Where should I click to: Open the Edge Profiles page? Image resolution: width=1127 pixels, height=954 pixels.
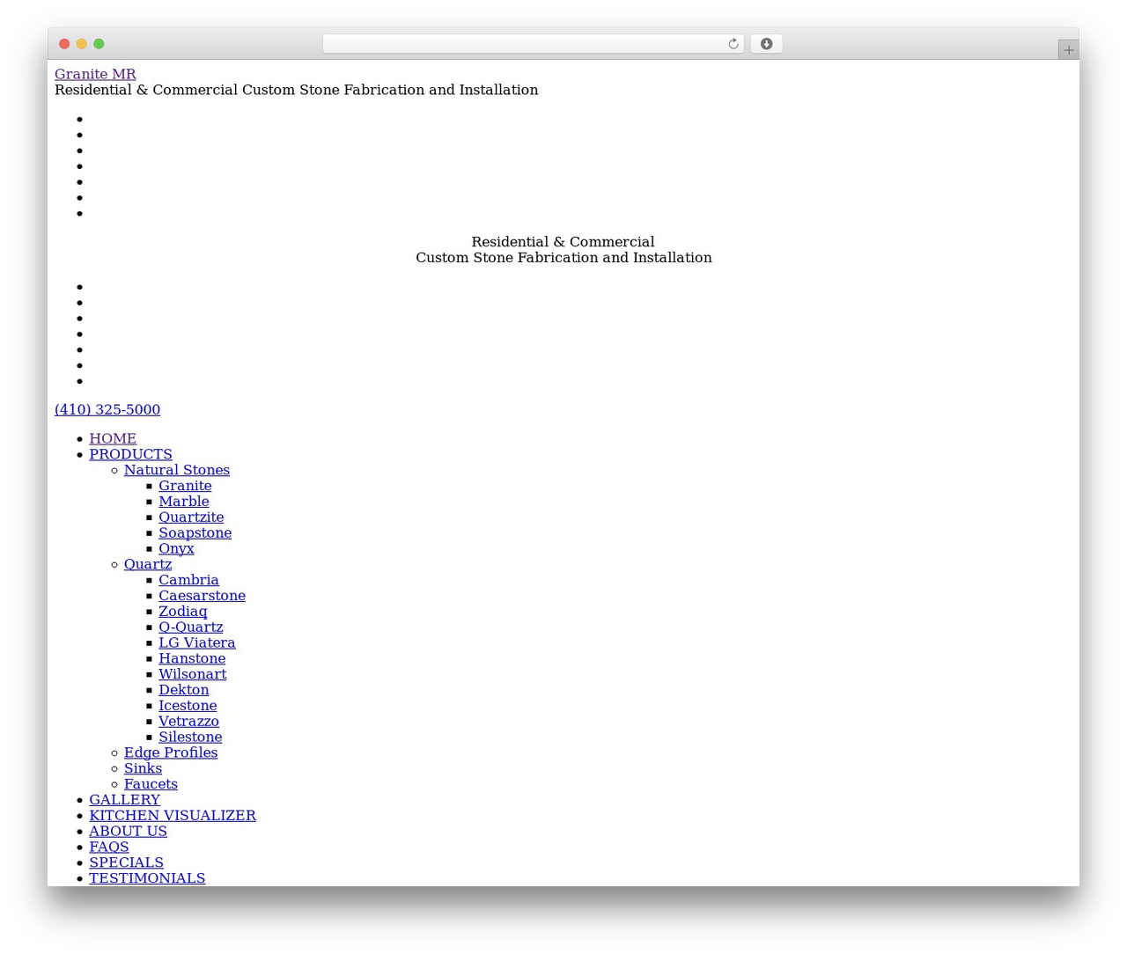tap(171, 752)
